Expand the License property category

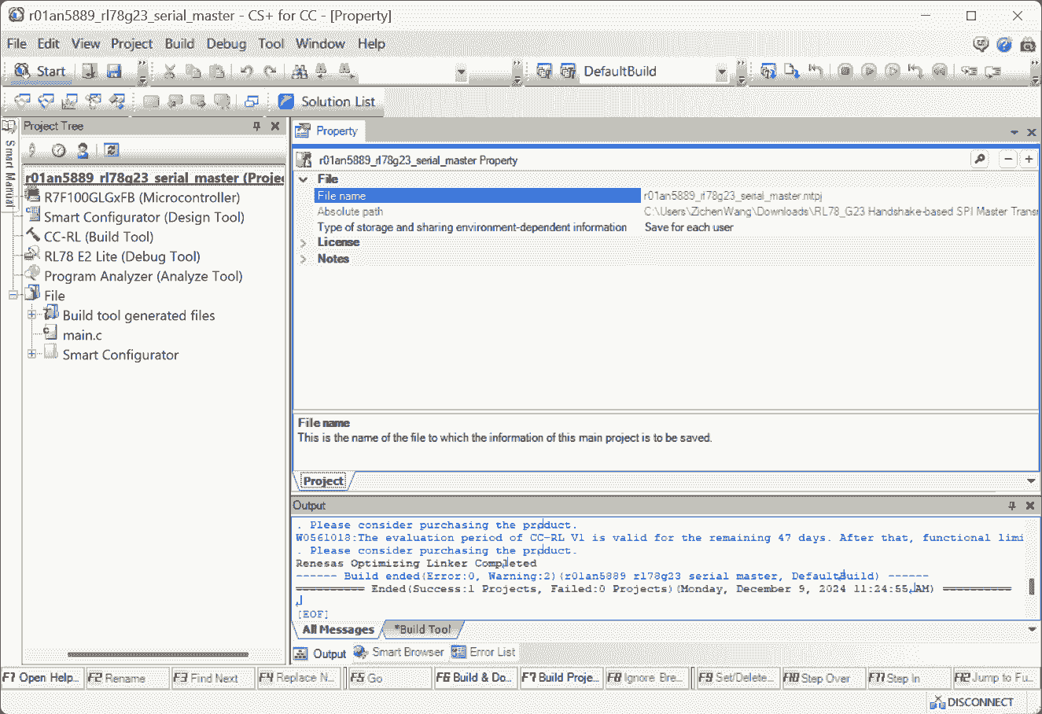(304, 242)
